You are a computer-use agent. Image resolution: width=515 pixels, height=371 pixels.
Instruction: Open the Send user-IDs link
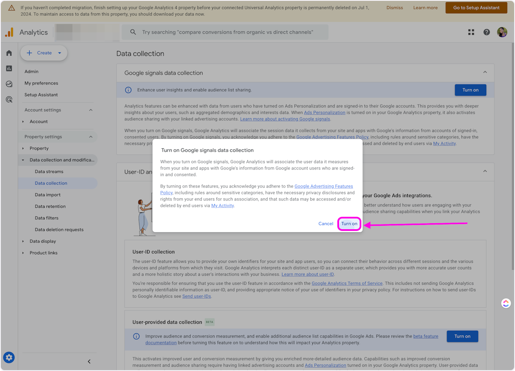[x=197, y=296]
